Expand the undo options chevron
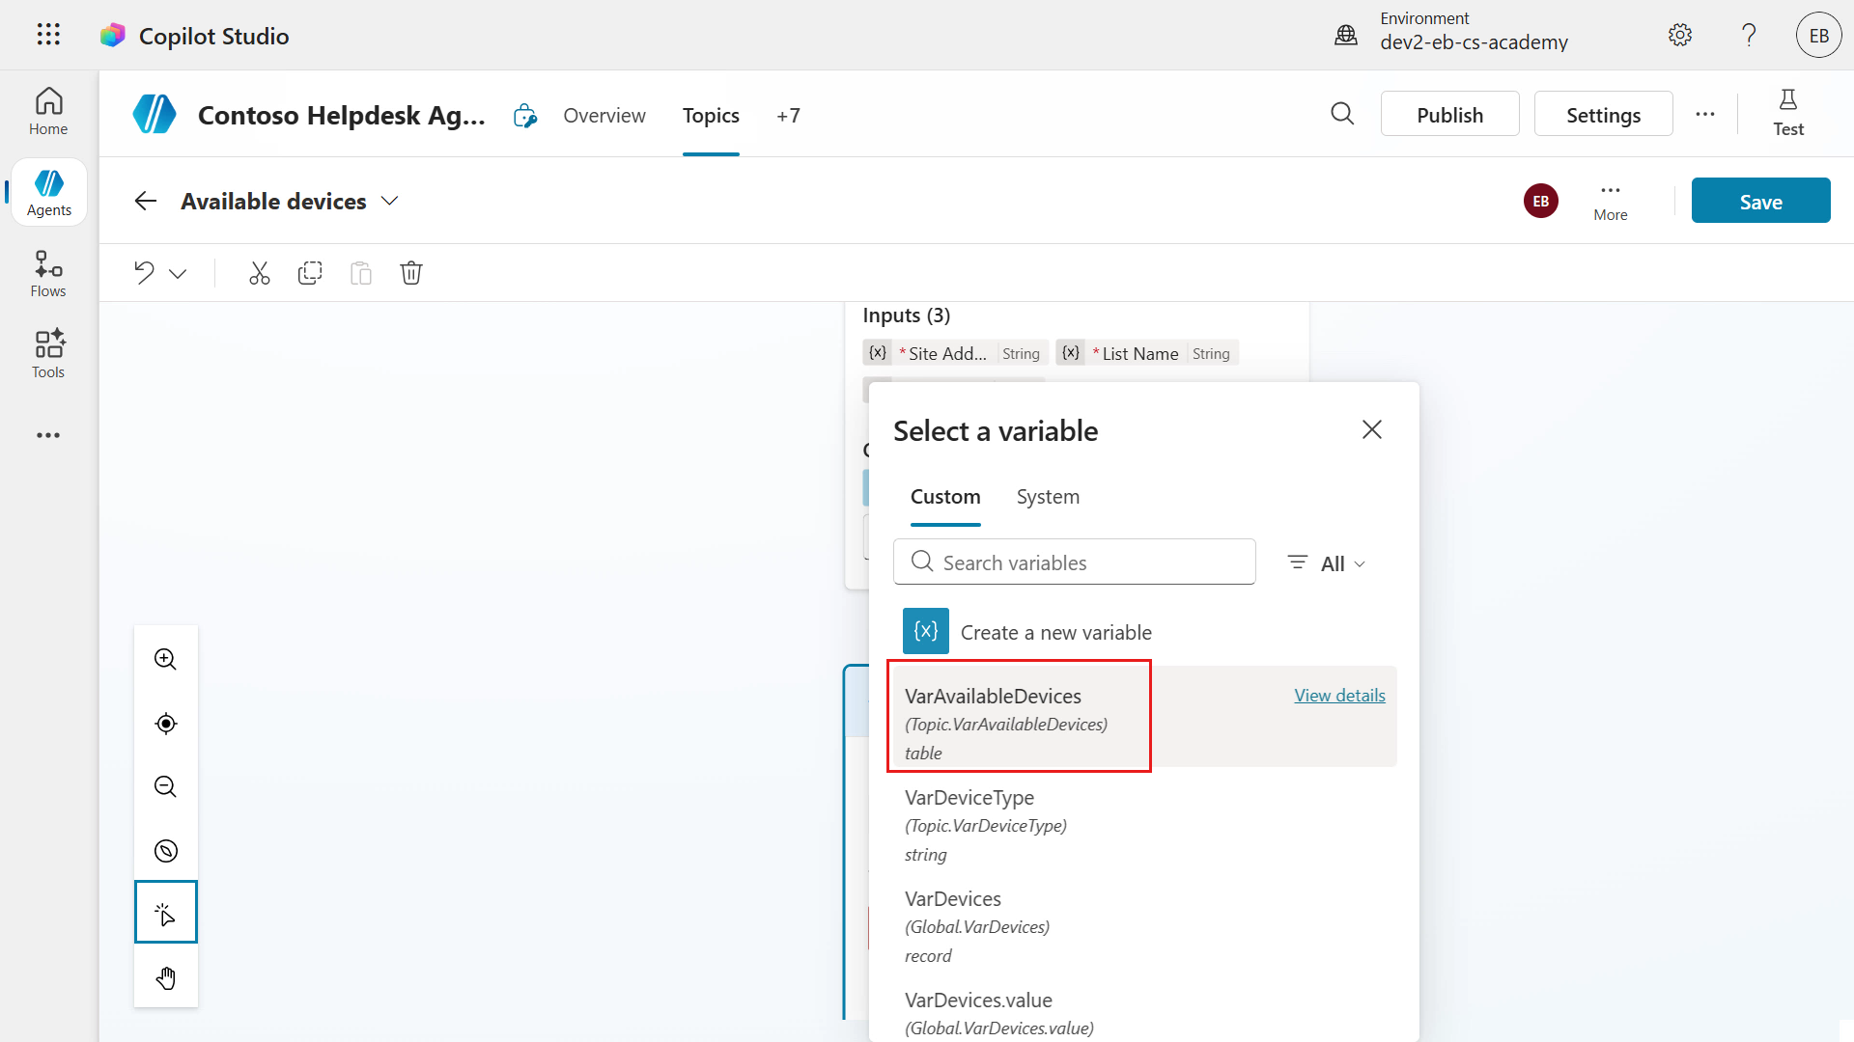1854x1042 pixels. tap(178, 274)
